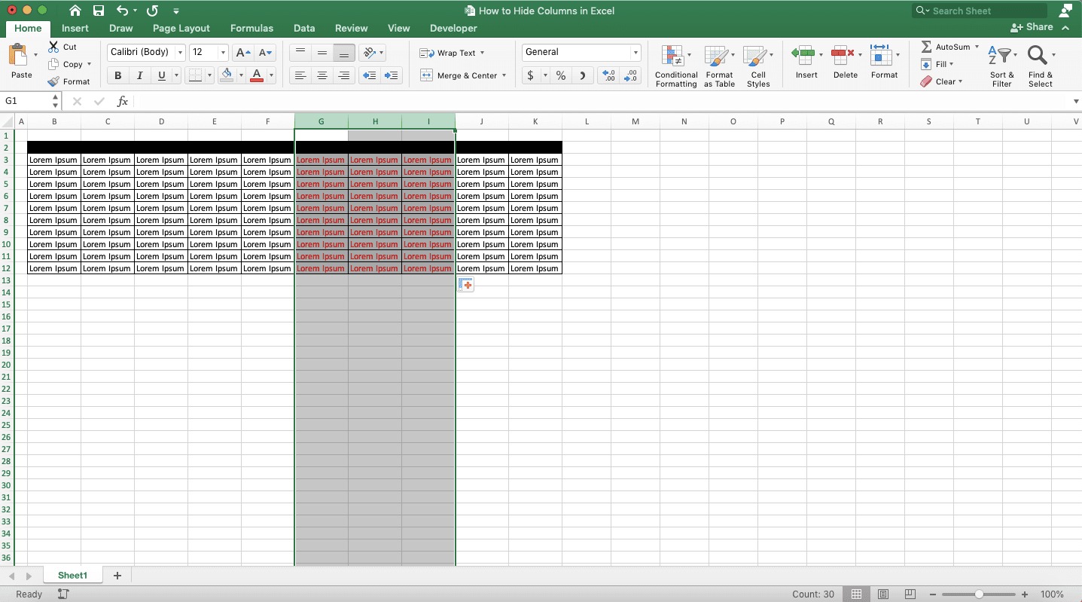This screenshot has height=602, width=1082.
Task: Toggle italic formatting
Action: tap(139, 75)
